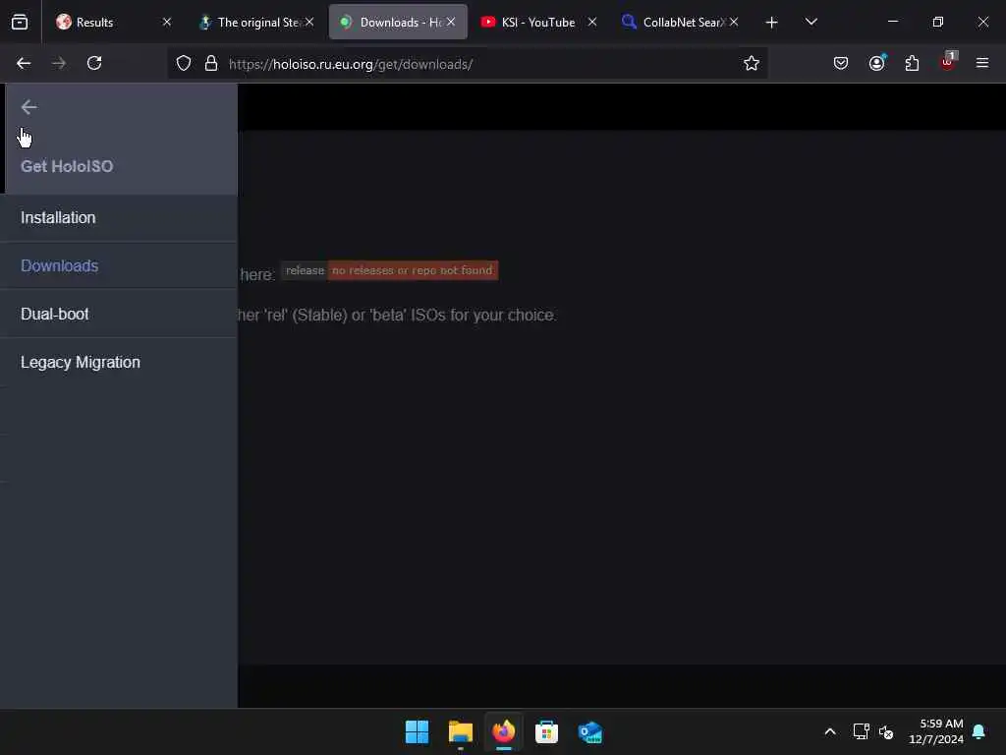This screenshot has height=755, width=1006.
Task: Close the sidebar with back arrow
Action: pyautogui.click(x=28, y=107)
